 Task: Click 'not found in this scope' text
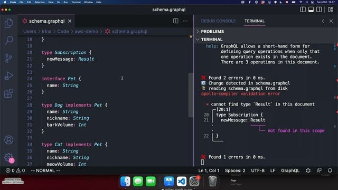point(296,130)
